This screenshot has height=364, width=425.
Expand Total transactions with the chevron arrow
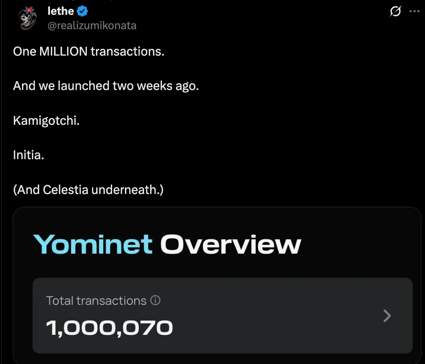point(387,316)
